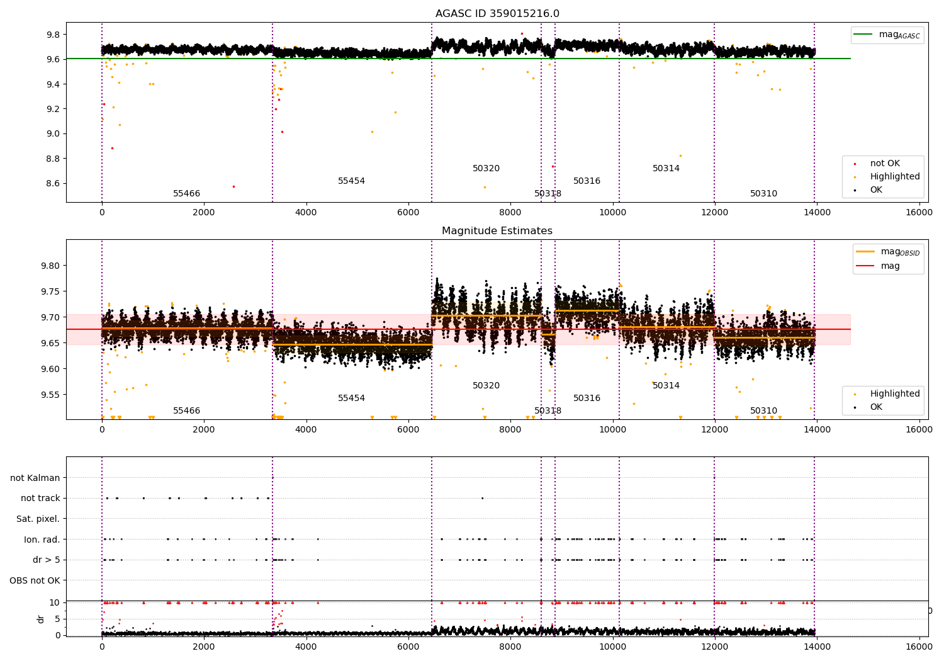Click the 5 tick on the dr axis

[58, 619]
